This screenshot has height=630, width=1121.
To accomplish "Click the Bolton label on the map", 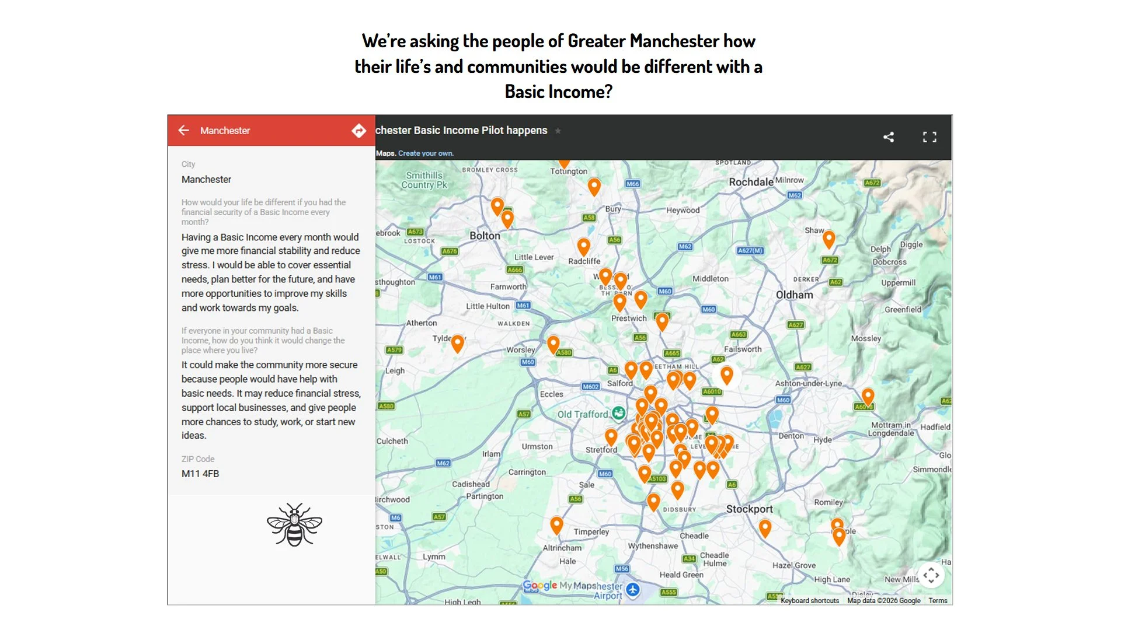I will coord(485,236).
